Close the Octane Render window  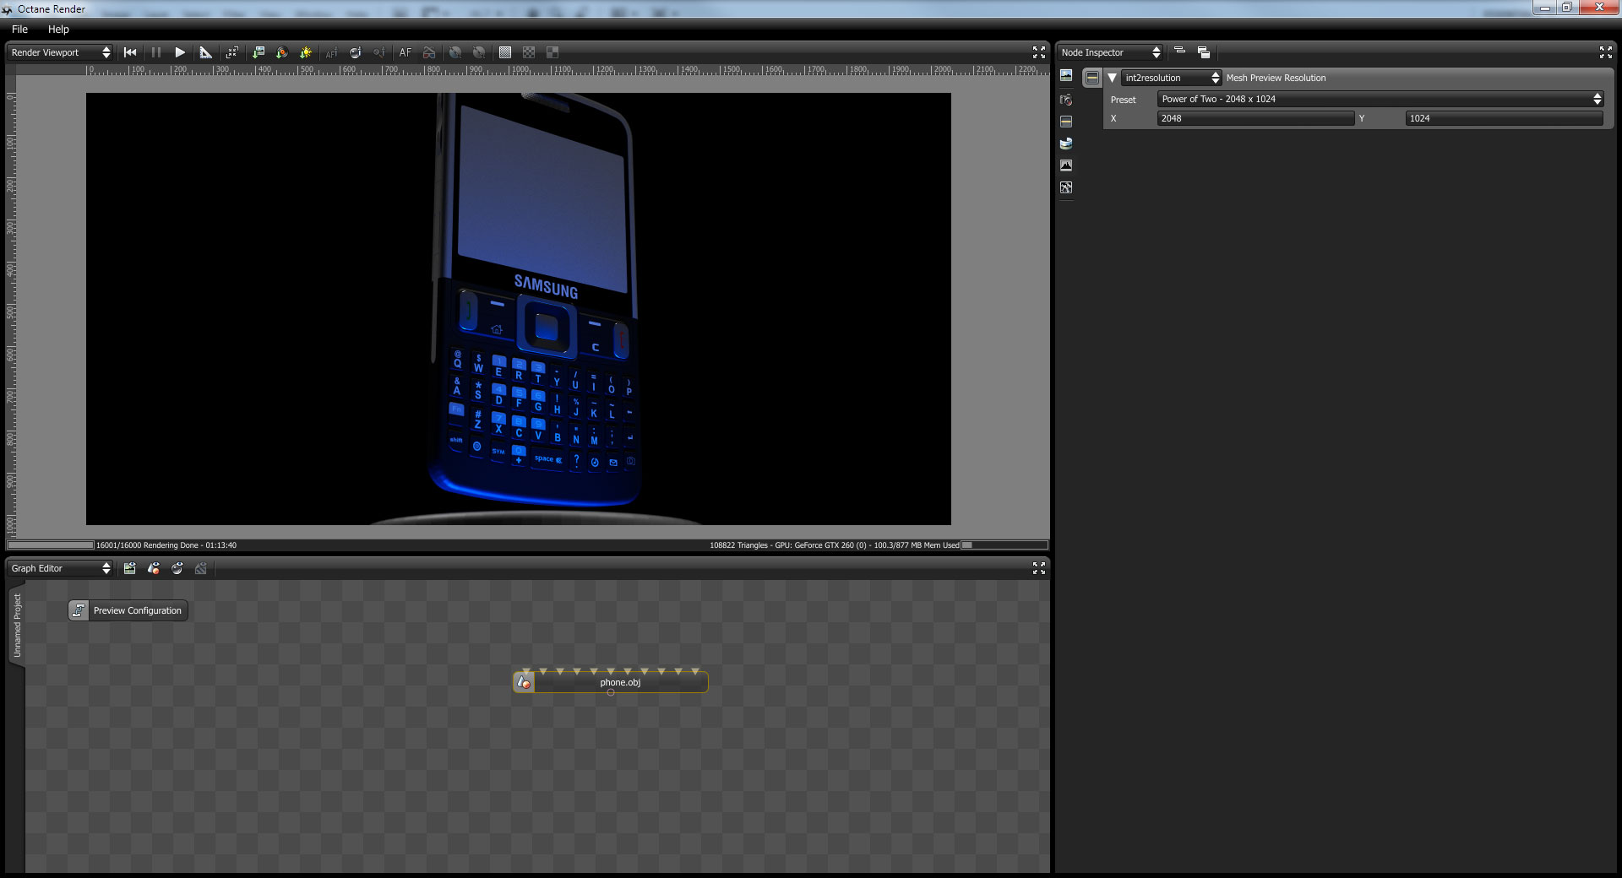1599,8
